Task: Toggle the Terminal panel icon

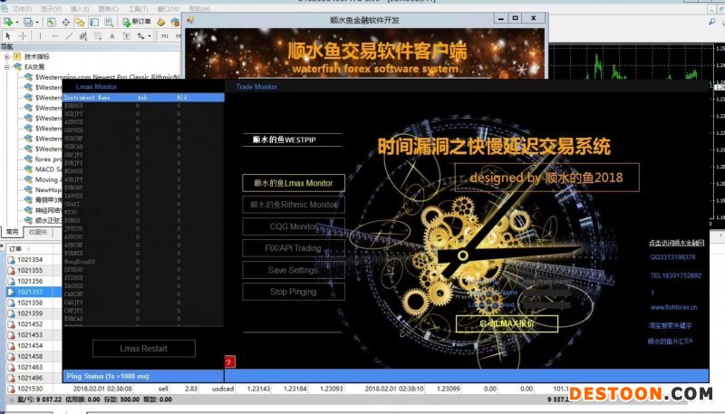Action: click(94, 22)
